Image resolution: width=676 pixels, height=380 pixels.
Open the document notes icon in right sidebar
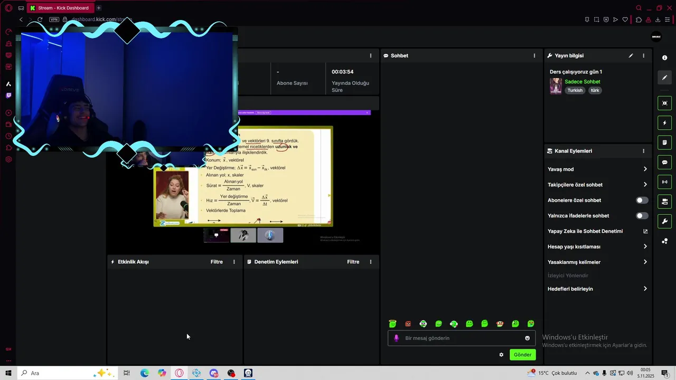[664, 142]
